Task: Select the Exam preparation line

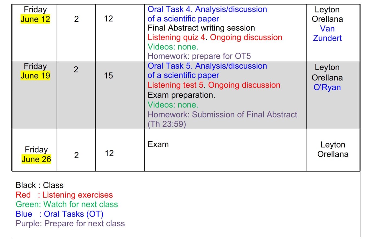Action: point(181,95)
